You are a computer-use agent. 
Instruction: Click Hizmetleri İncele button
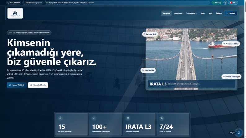click(38, 85)
